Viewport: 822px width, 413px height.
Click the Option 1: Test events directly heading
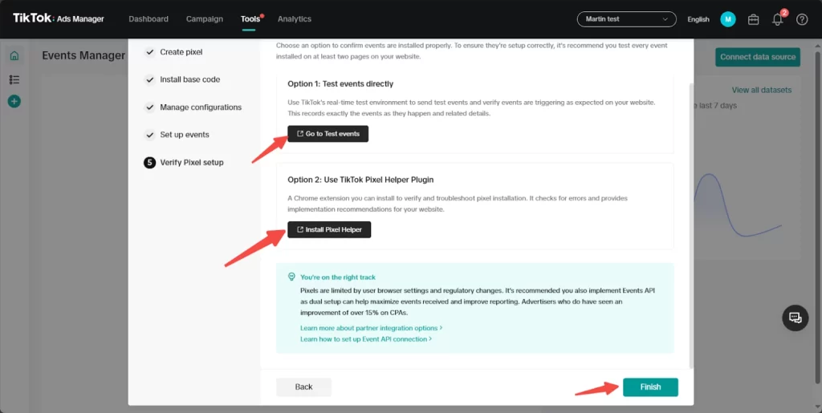tap(340, 83)
